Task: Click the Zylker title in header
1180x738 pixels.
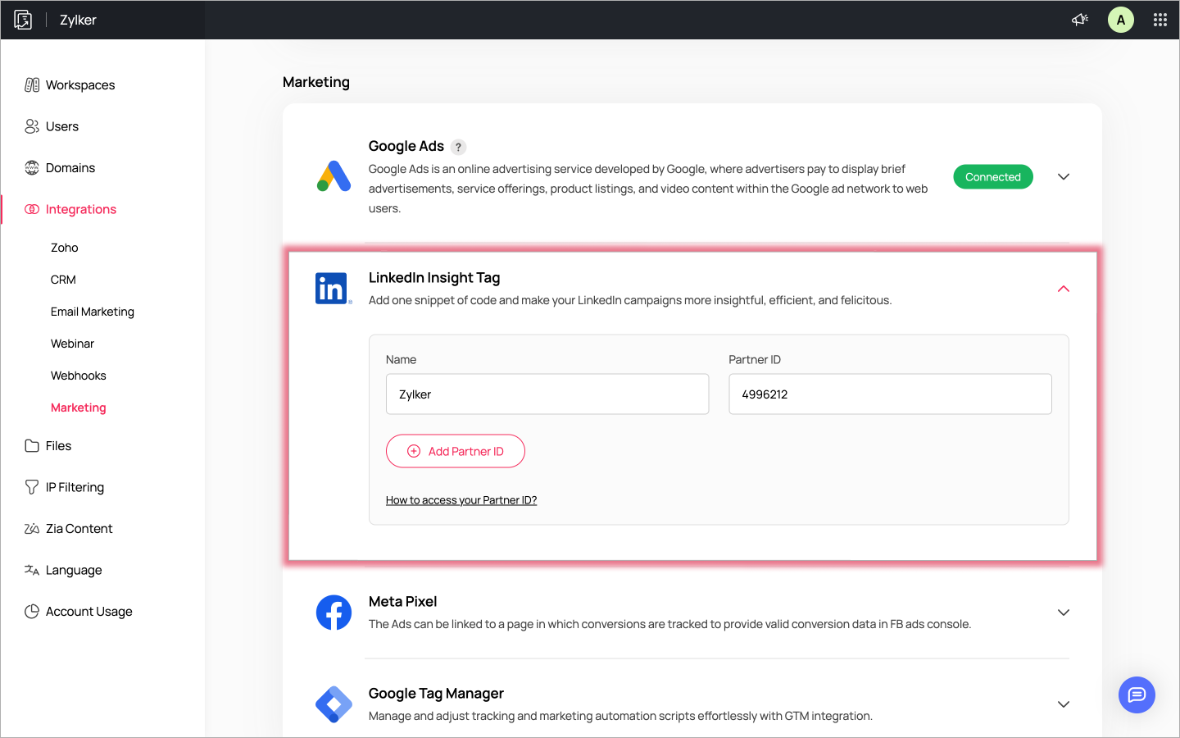Action: 78,20
